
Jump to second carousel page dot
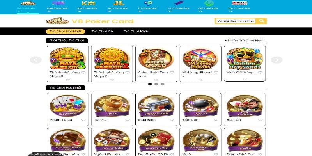coord(156,84)
